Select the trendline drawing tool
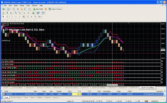 (20, 17)
